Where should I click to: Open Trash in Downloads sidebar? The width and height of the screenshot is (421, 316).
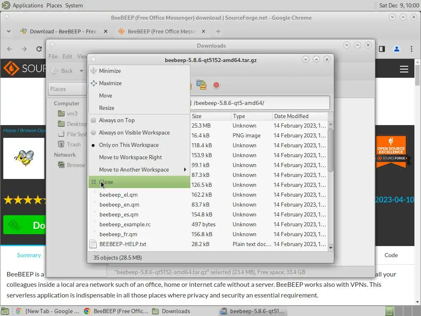(69, 144)
